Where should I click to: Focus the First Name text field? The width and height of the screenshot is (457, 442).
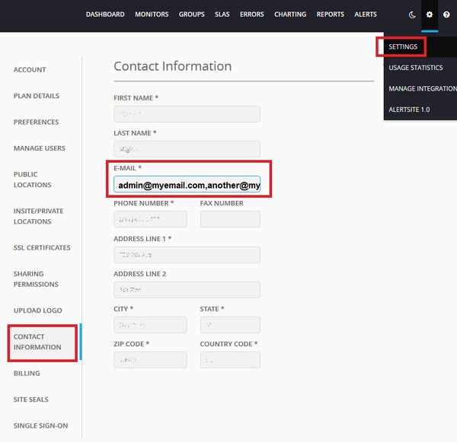[187, 114]
